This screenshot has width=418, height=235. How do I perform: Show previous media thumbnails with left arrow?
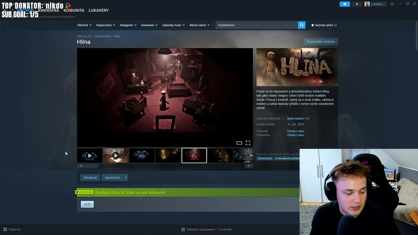pyautogui.click(x=81, y=166)
